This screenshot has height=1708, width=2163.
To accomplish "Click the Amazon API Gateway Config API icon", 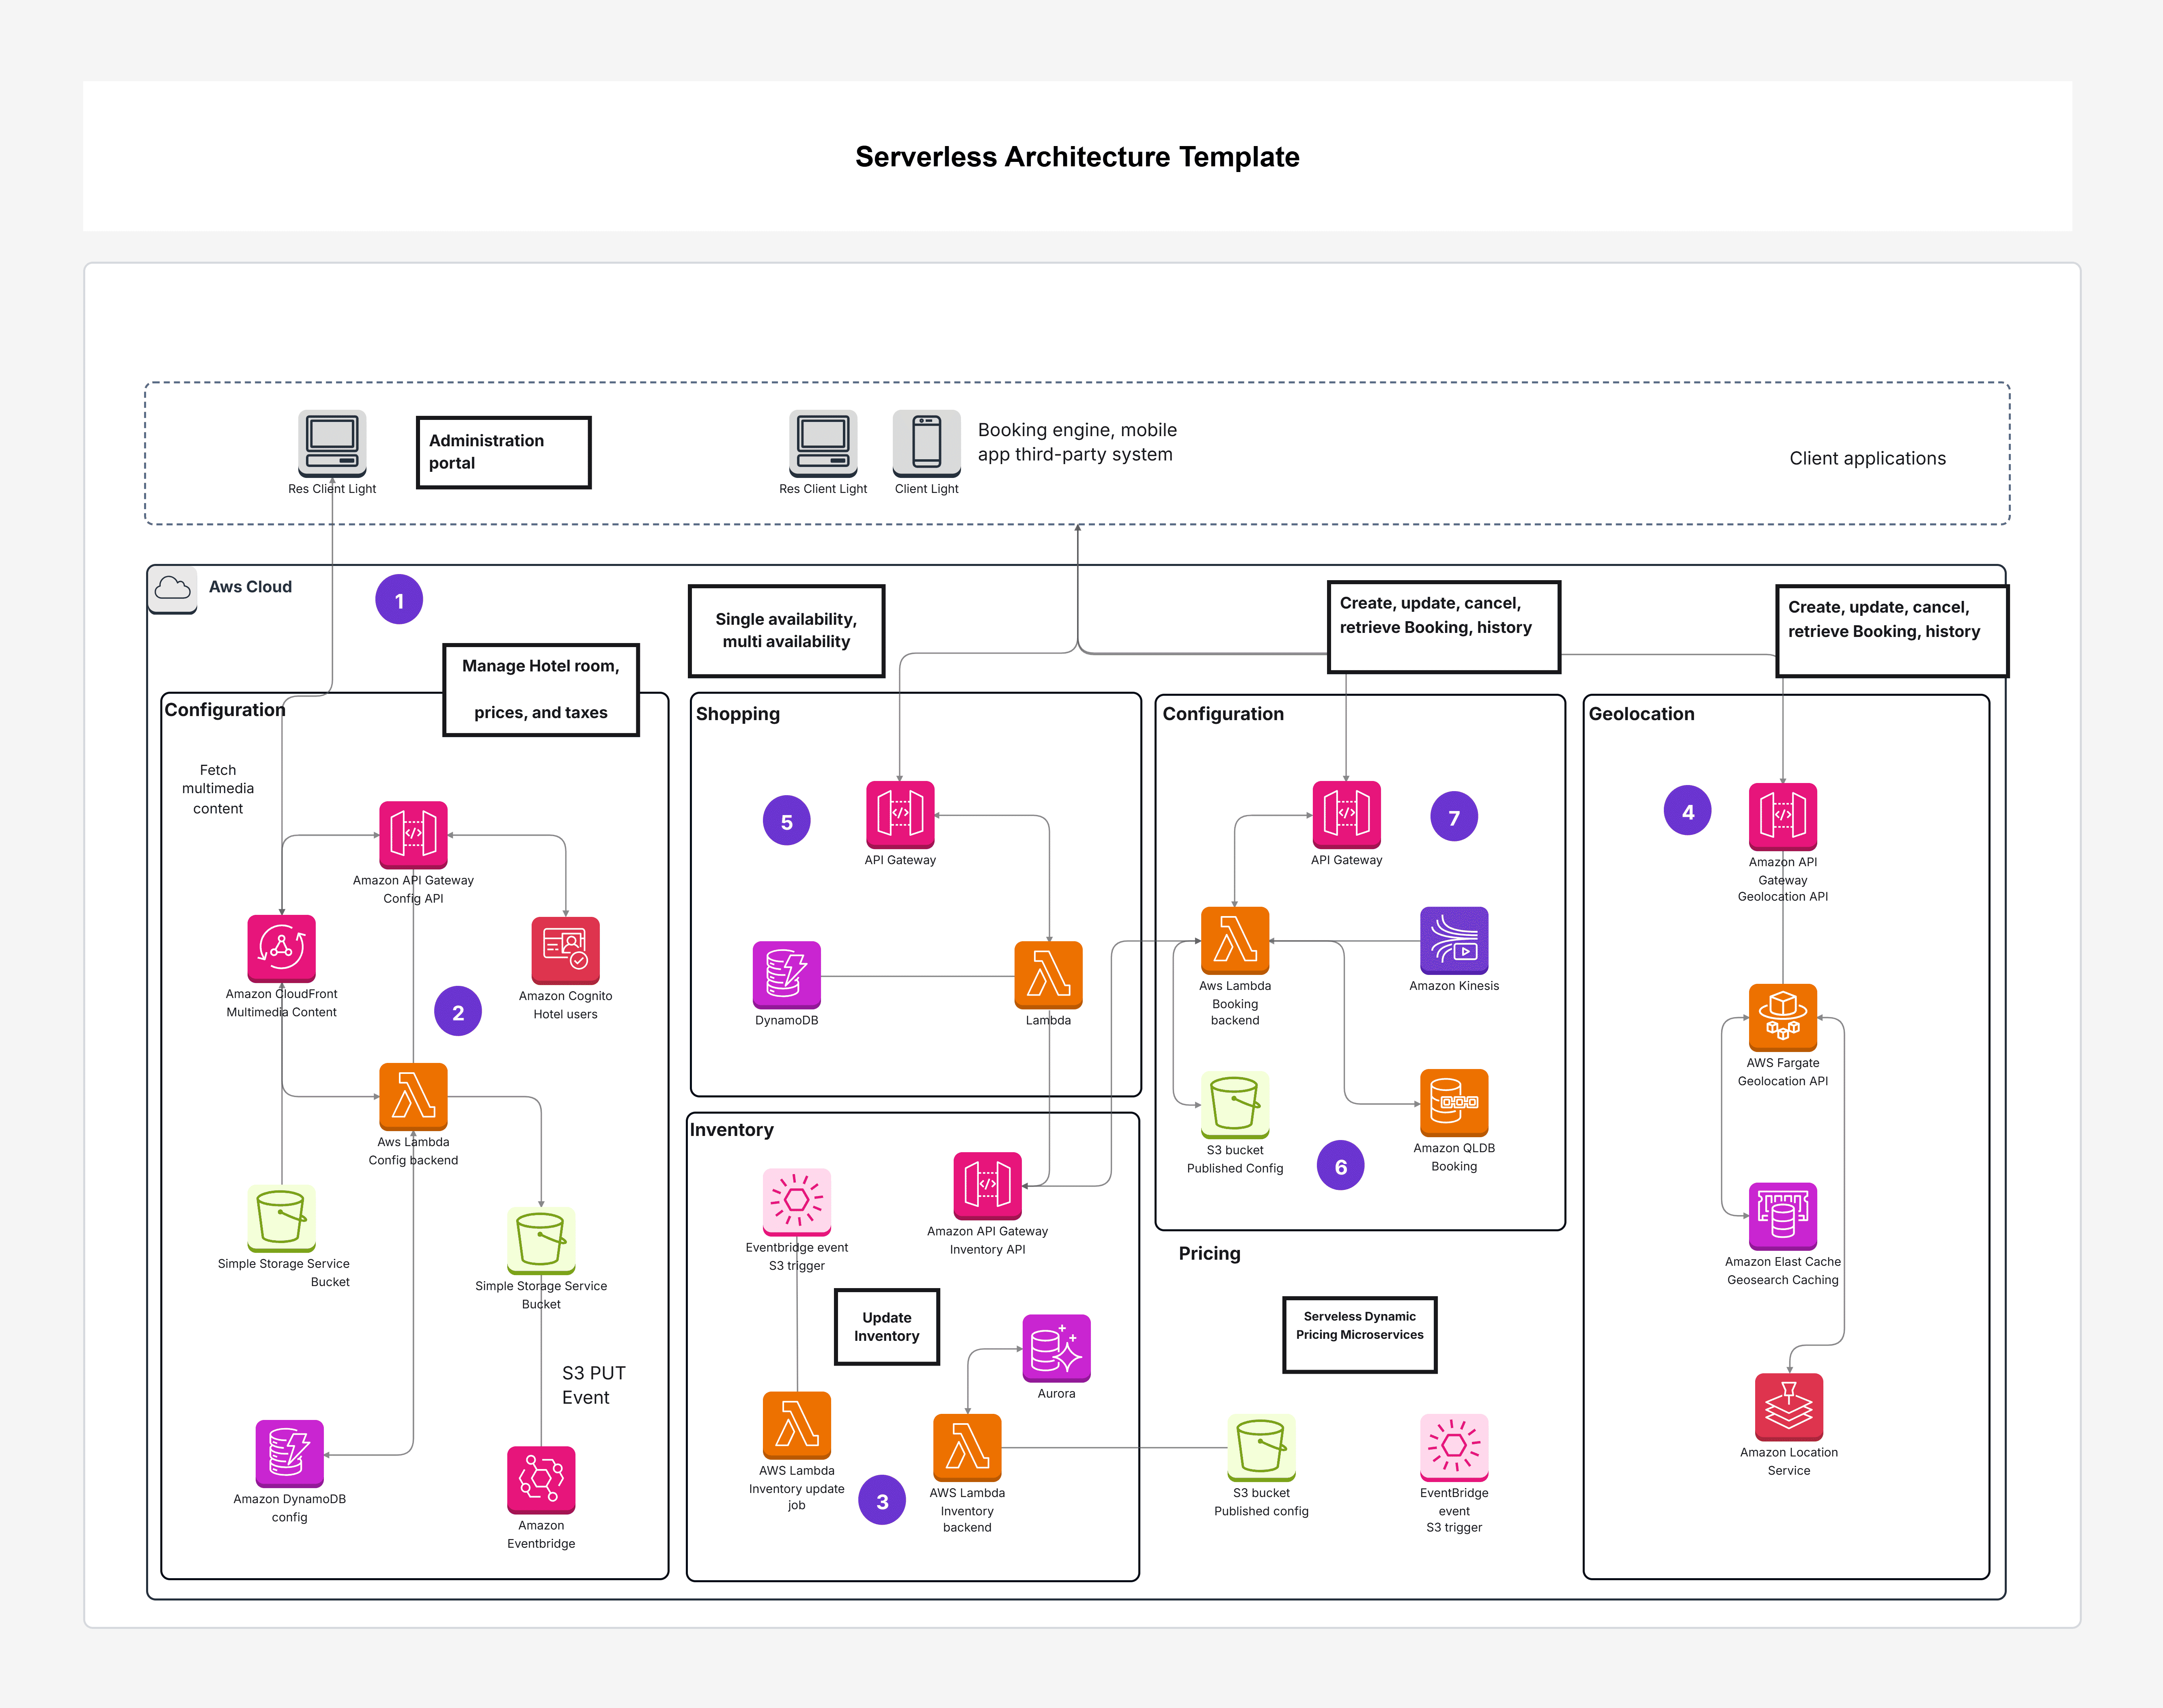I will (x=413, y=834).
